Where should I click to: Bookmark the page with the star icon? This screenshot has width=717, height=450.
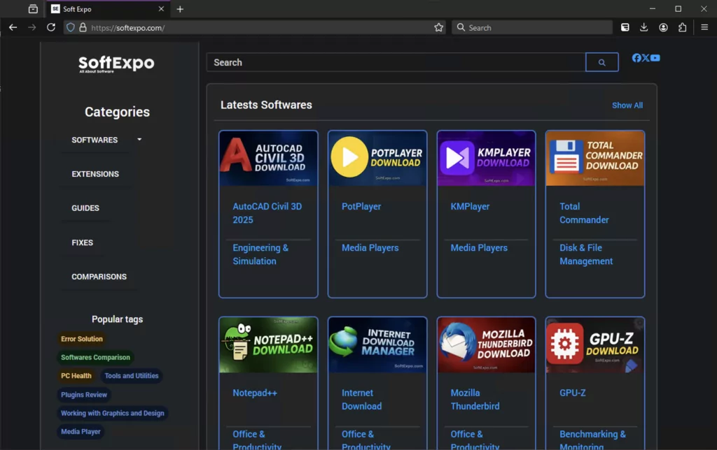point(438,27)
